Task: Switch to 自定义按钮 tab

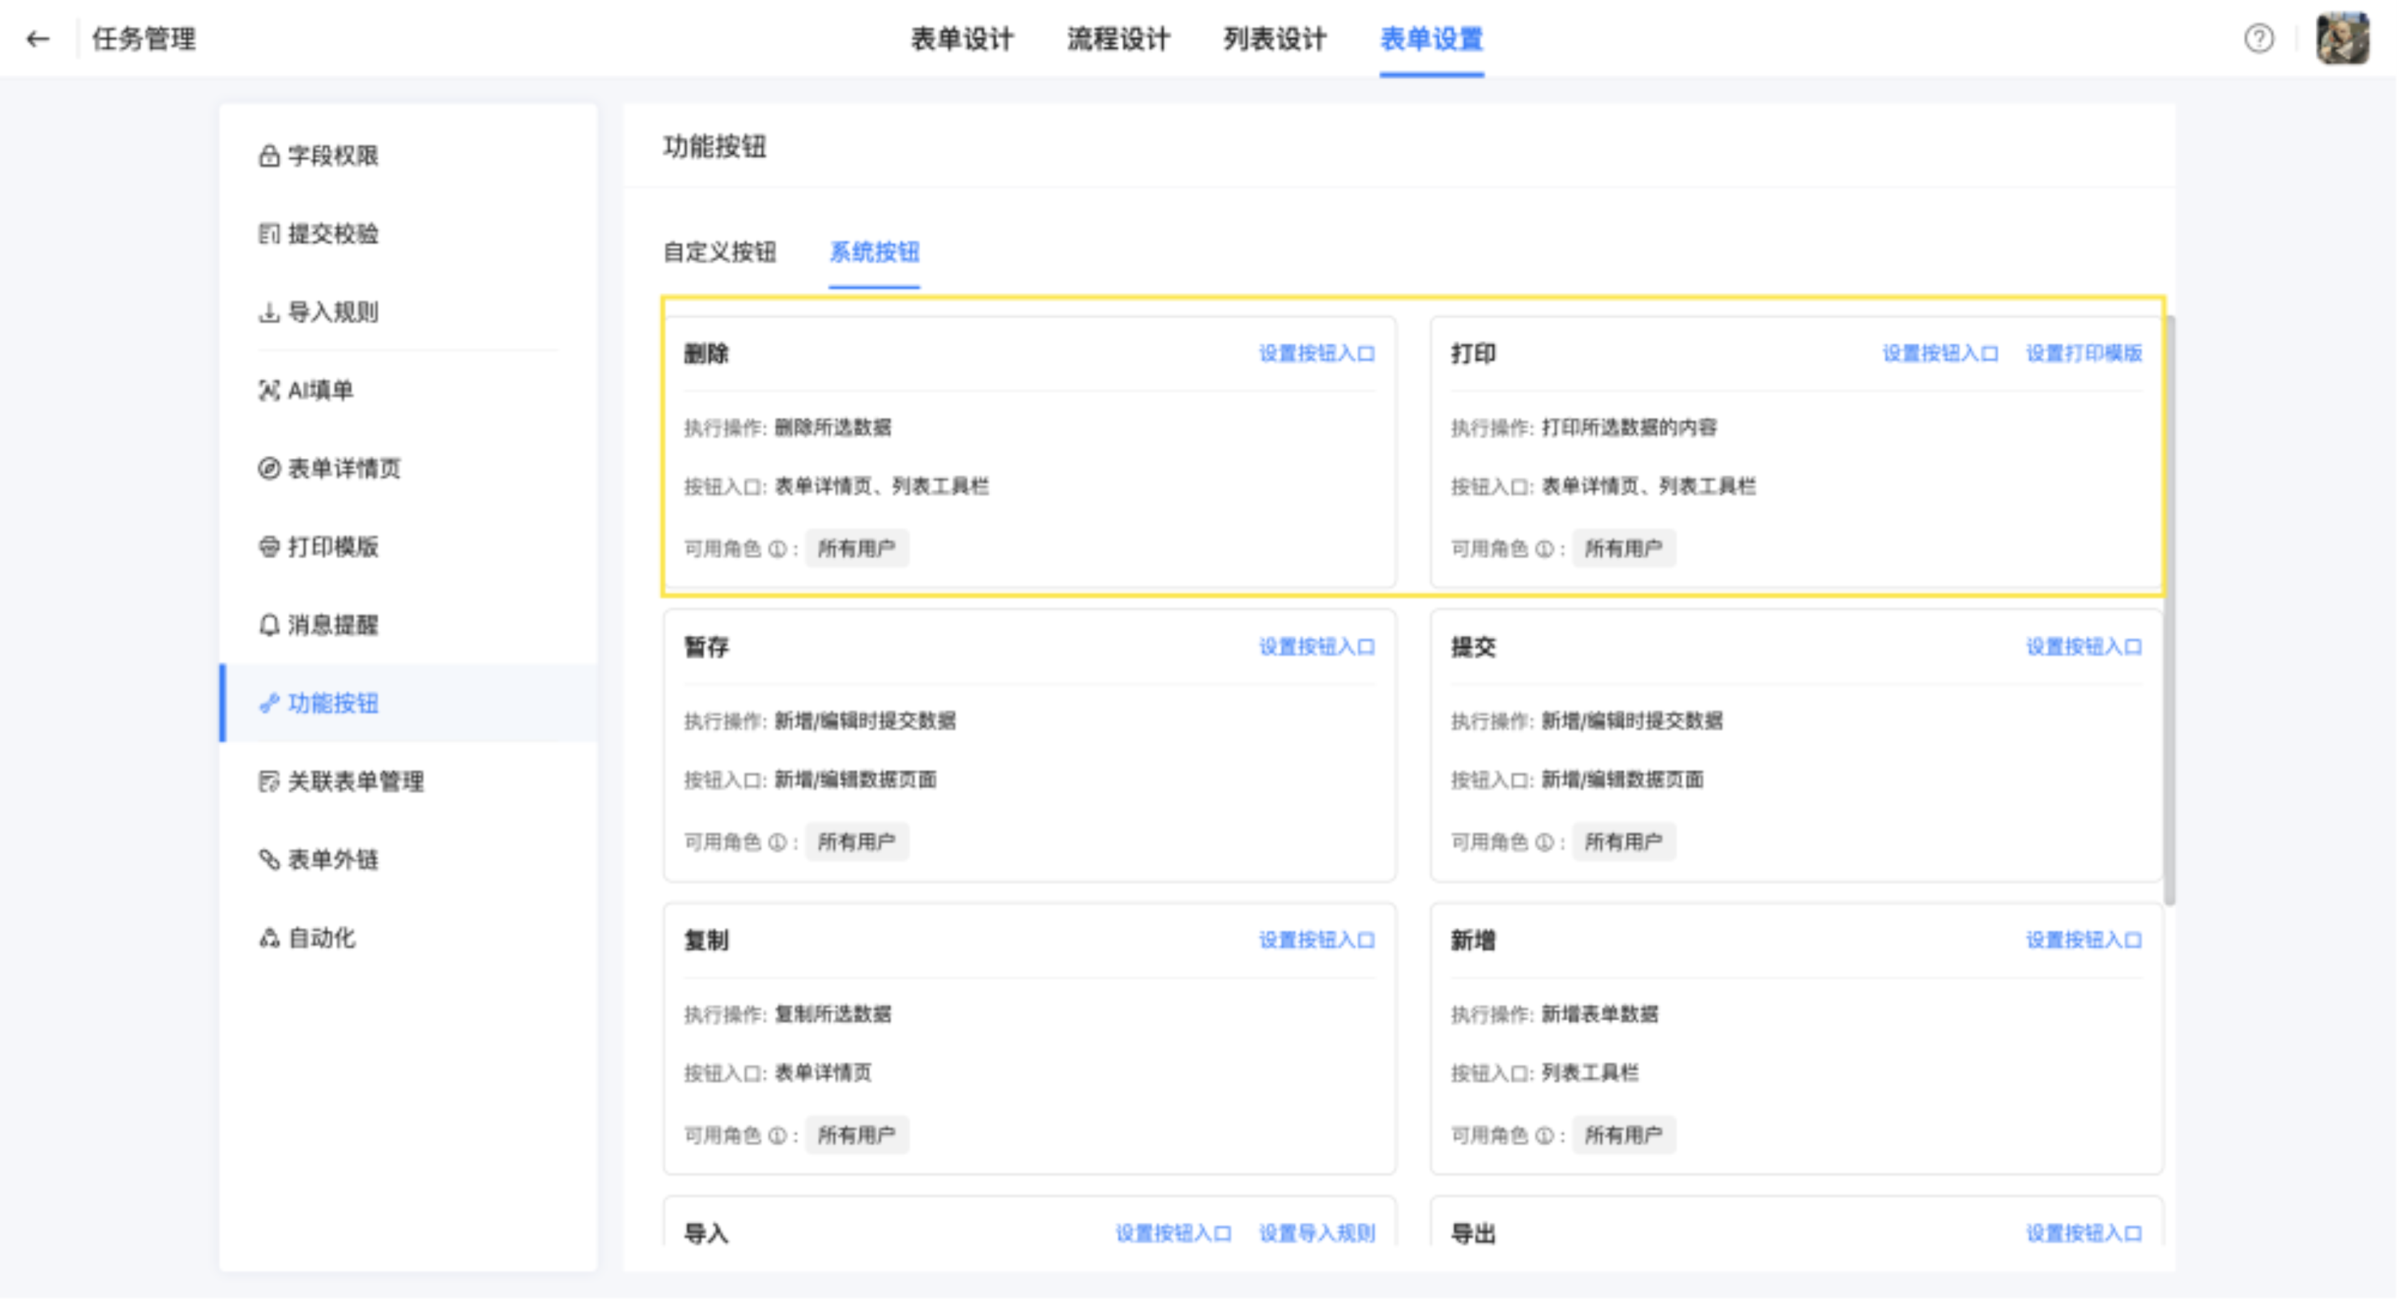Action: [719, 252]
